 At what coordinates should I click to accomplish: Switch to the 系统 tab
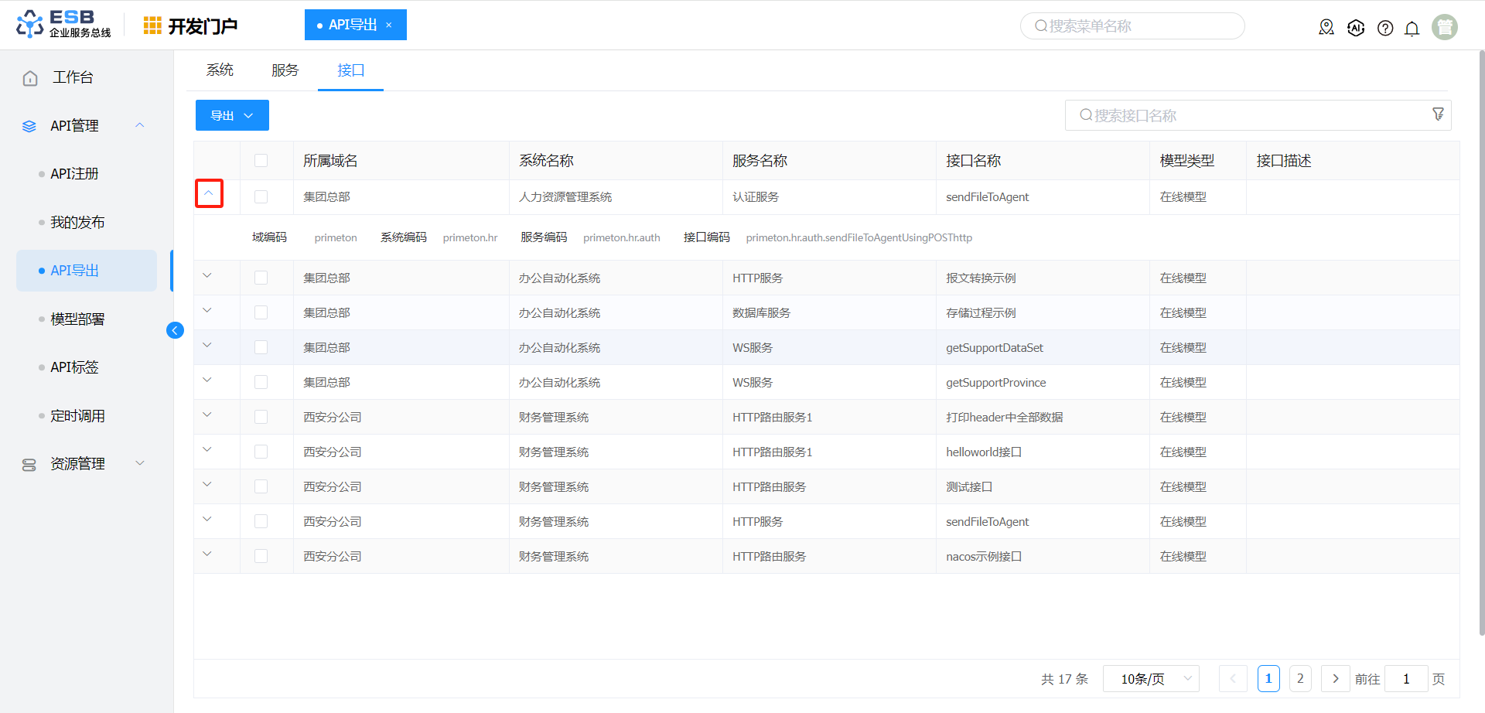coord(220,70)
